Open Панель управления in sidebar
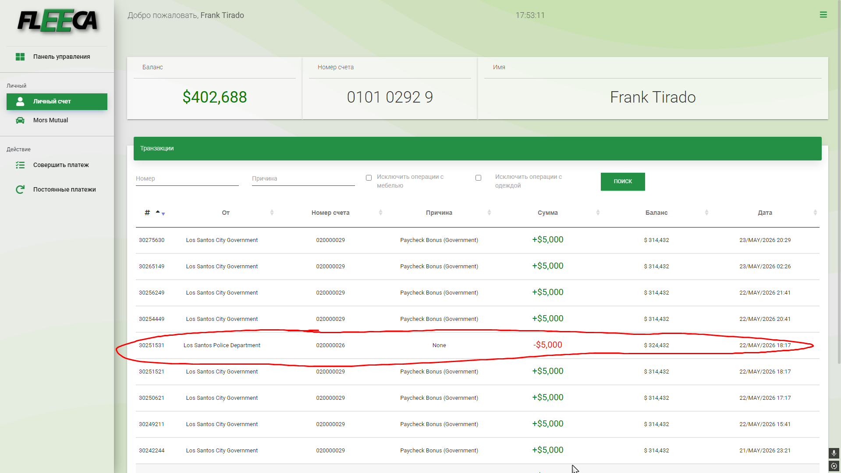Viewport: 841px width, 473px height. tap(57, 57)
